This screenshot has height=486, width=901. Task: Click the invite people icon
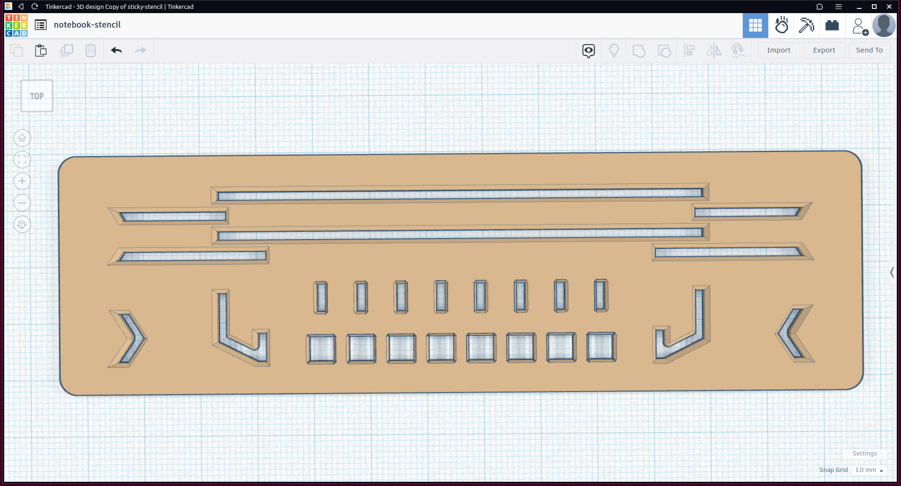click(859, 26)
